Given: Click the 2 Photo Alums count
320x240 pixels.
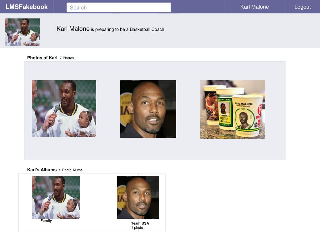Looking at the screenshot, I should 71,170.
